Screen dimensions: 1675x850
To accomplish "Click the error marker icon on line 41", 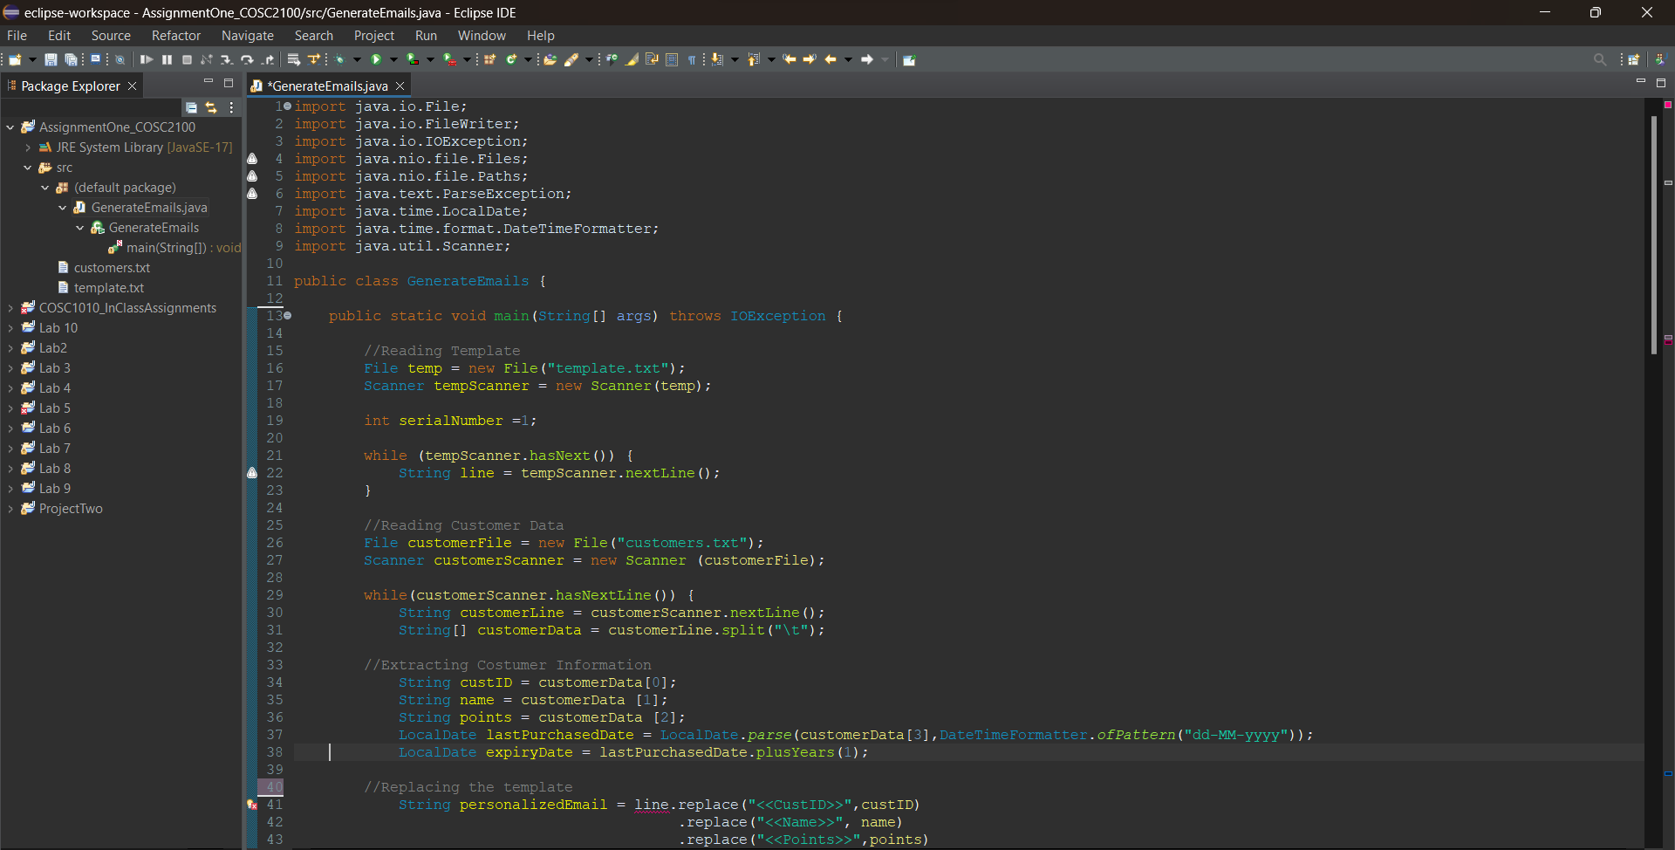I will (252, 805).
